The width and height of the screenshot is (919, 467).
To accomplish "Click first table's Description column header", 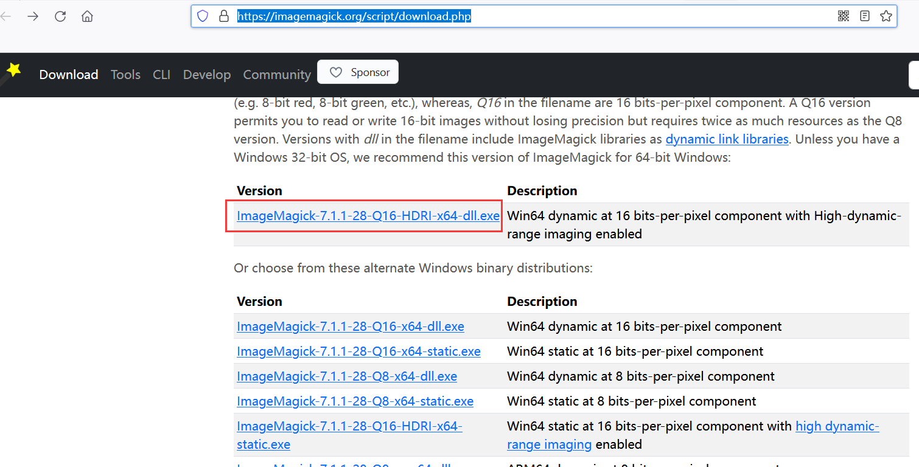I will pos(542,191).
